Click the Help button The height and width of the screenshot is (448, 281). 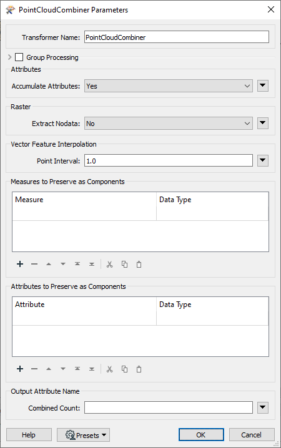[29, 435]
